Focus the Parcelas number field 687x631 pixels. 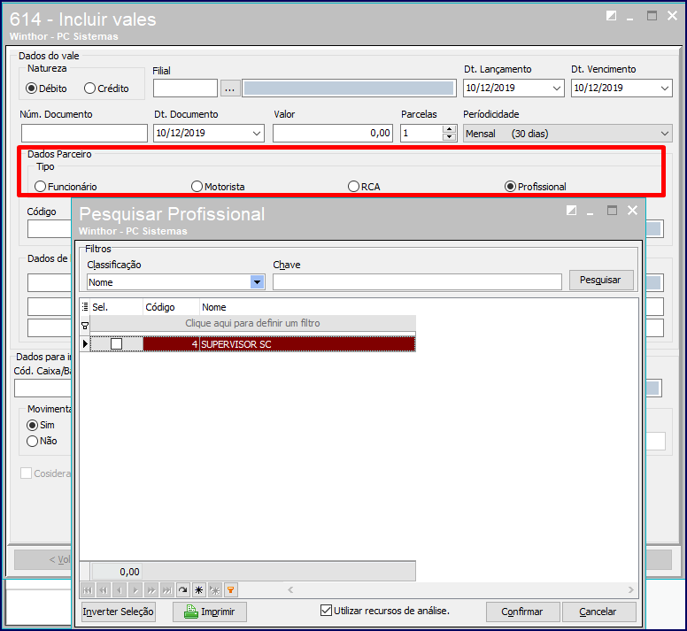pyautogui.click(x=421, y=133)
